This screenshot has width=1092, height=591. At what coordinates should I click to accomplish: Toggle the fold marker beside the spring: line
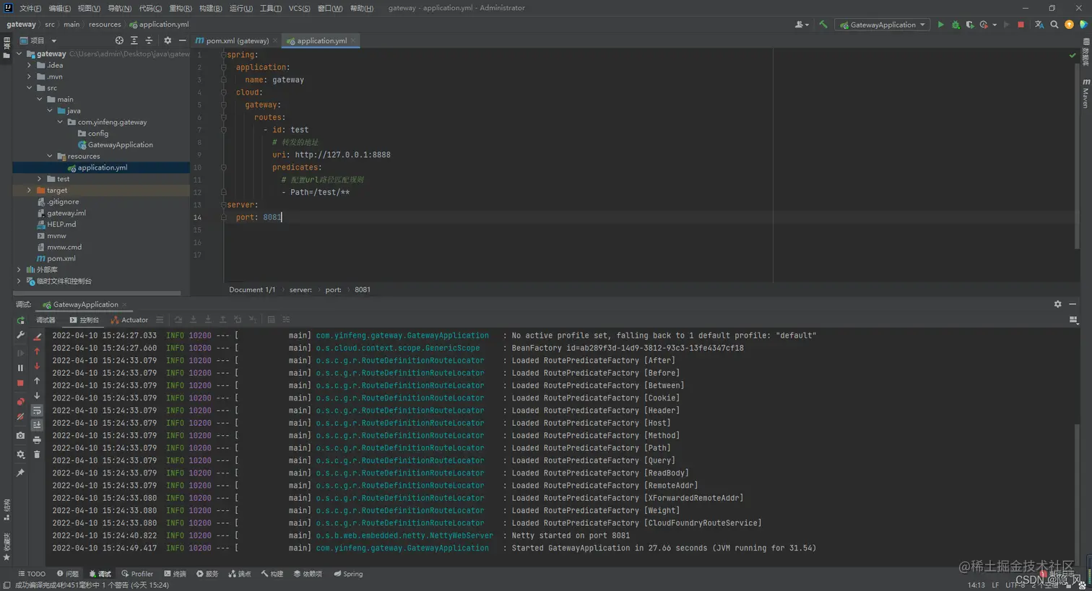223,55
